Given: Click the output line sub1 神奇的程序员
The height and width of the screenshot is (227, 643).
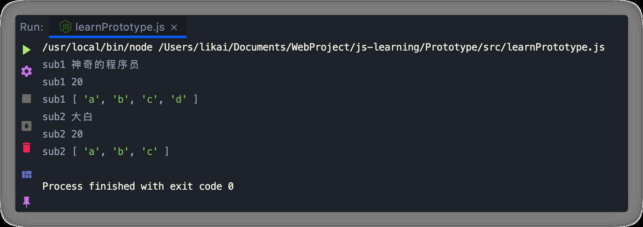Looking at the screenshot, I should [x=91, y=65].
